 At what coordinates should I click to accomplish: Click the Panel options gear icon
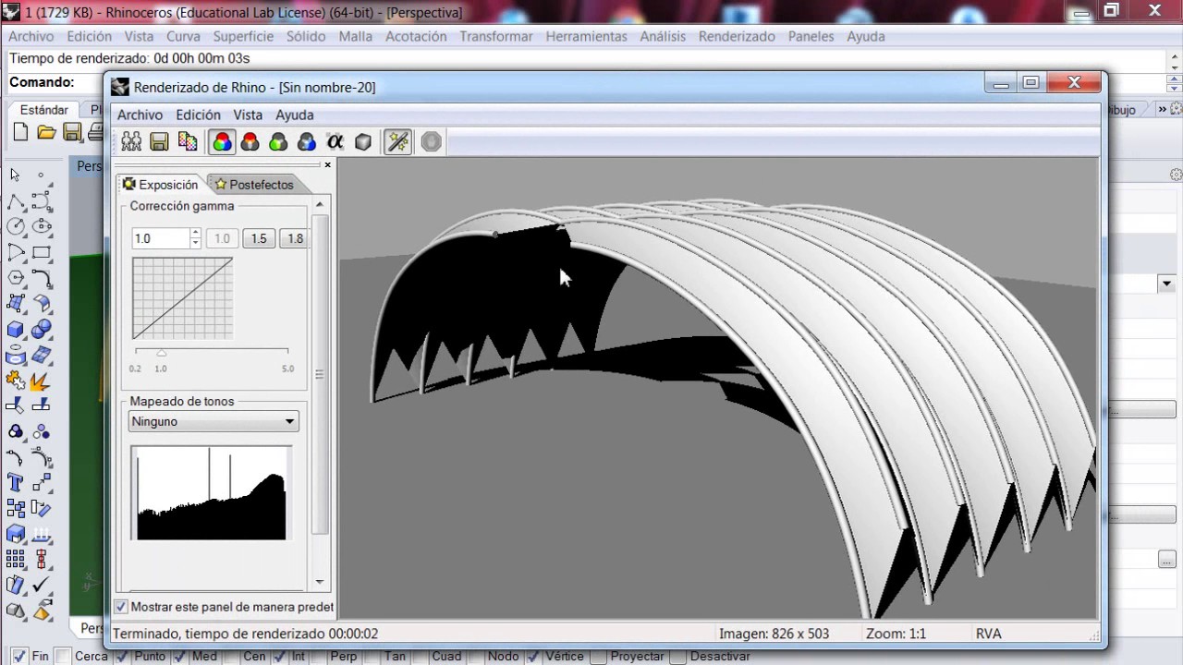tap(1176, 175)
